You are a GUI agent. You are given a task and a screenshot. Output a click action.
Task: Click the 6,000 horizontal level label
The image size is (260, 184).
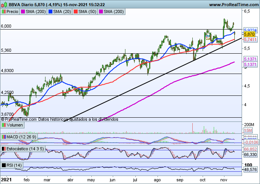(x=6, y=26)
